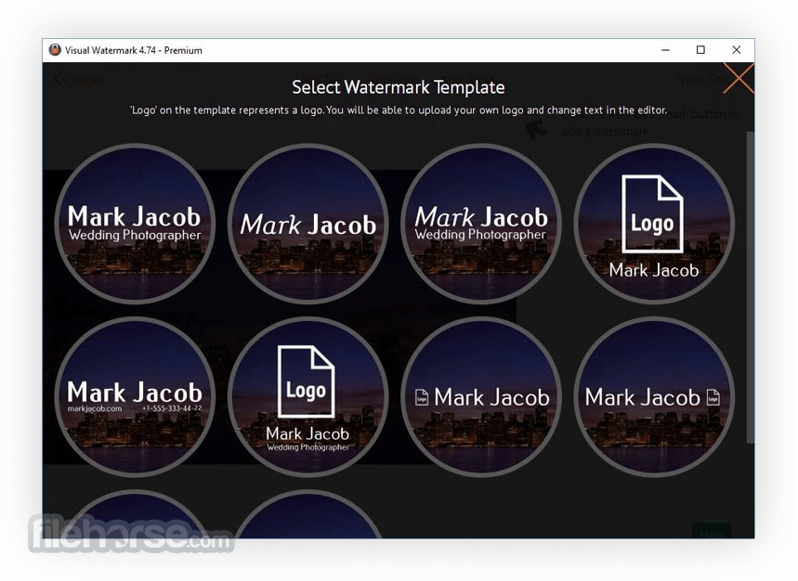Pick italic Mark Jacob Wedding Photographer template
The image size is (798, 581).
coord(481,224)
